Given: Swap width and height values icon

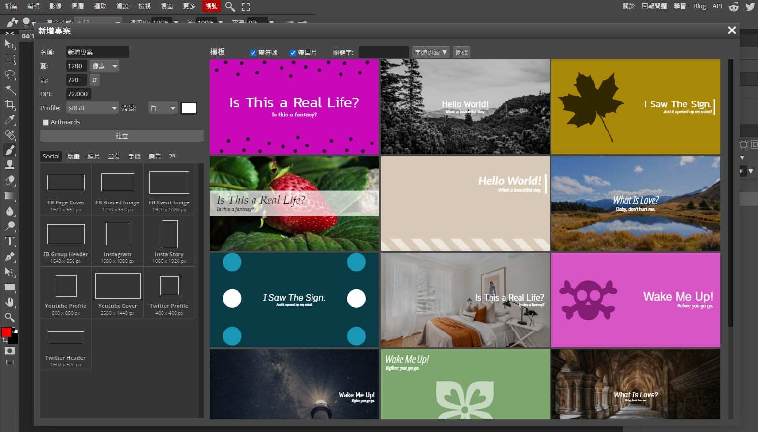Looking at the screenshot, I should point(95,80).
